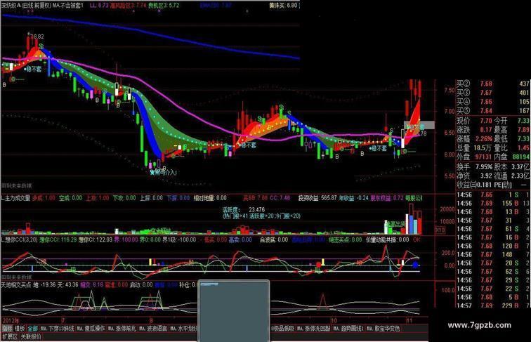531x342 pixels.
Task: Click the 现价 7.70 value
Action: [x=486, y=121]
